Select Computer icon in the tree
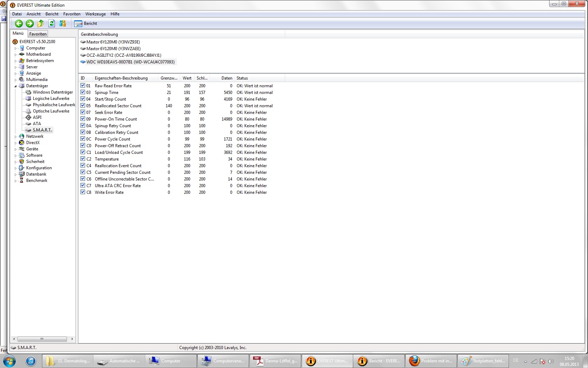The image size is (588, 368). point(22,48)
